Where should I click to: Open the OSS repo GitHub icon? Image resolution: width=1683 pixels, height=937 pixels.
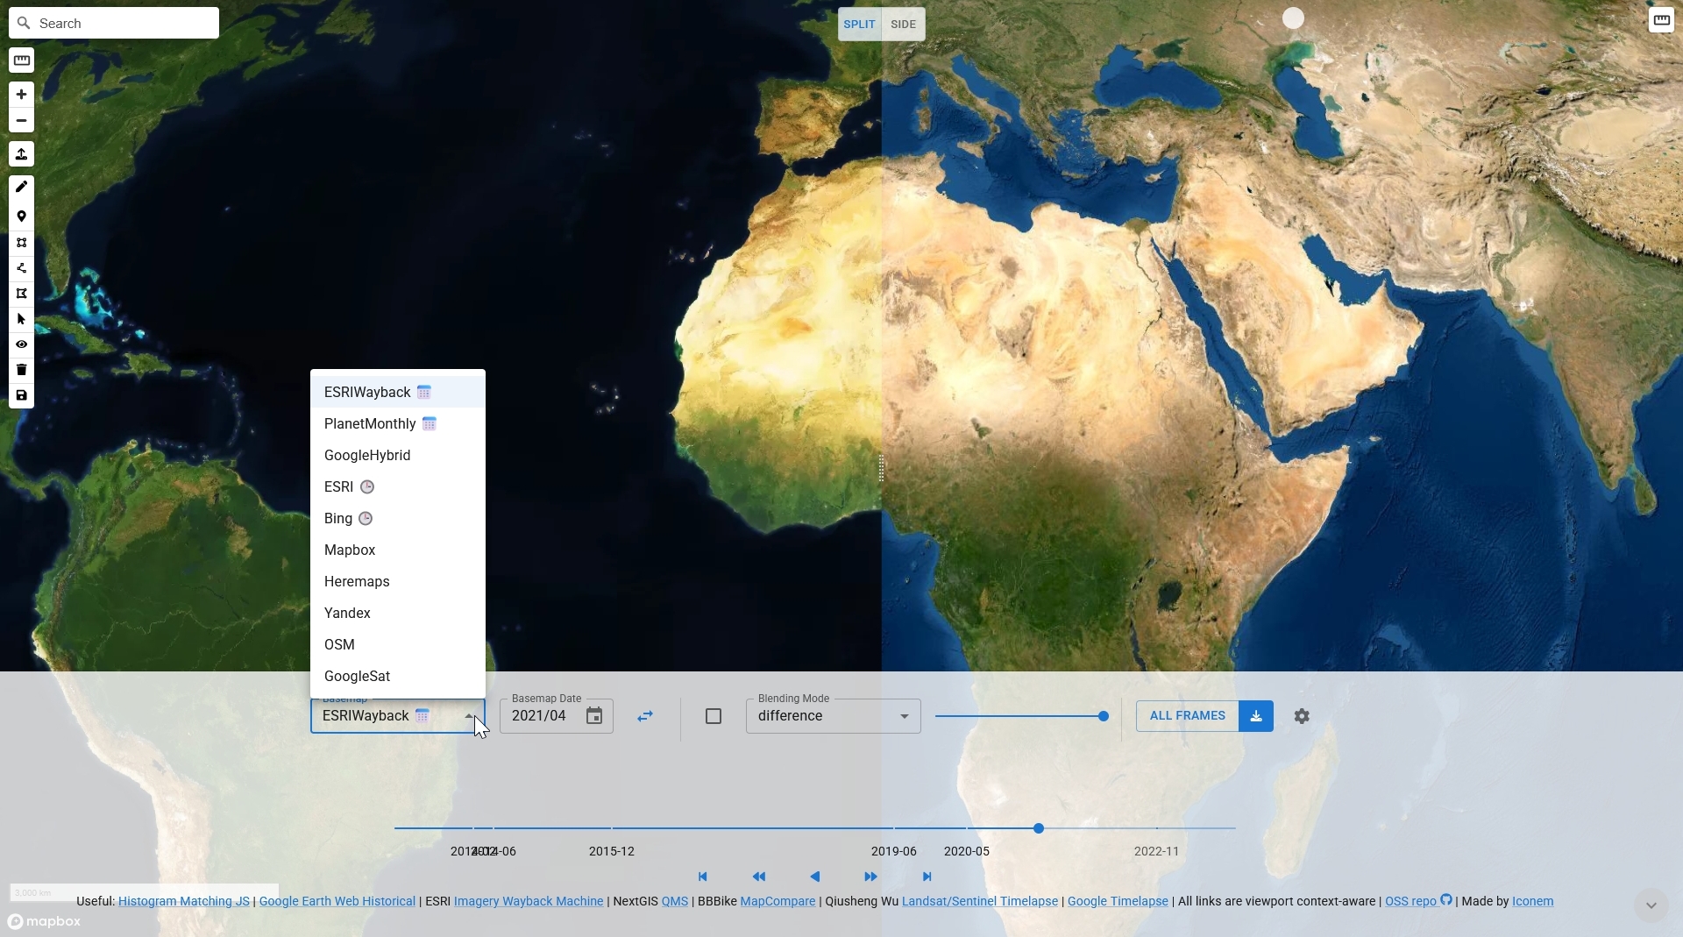point(1446,900)
